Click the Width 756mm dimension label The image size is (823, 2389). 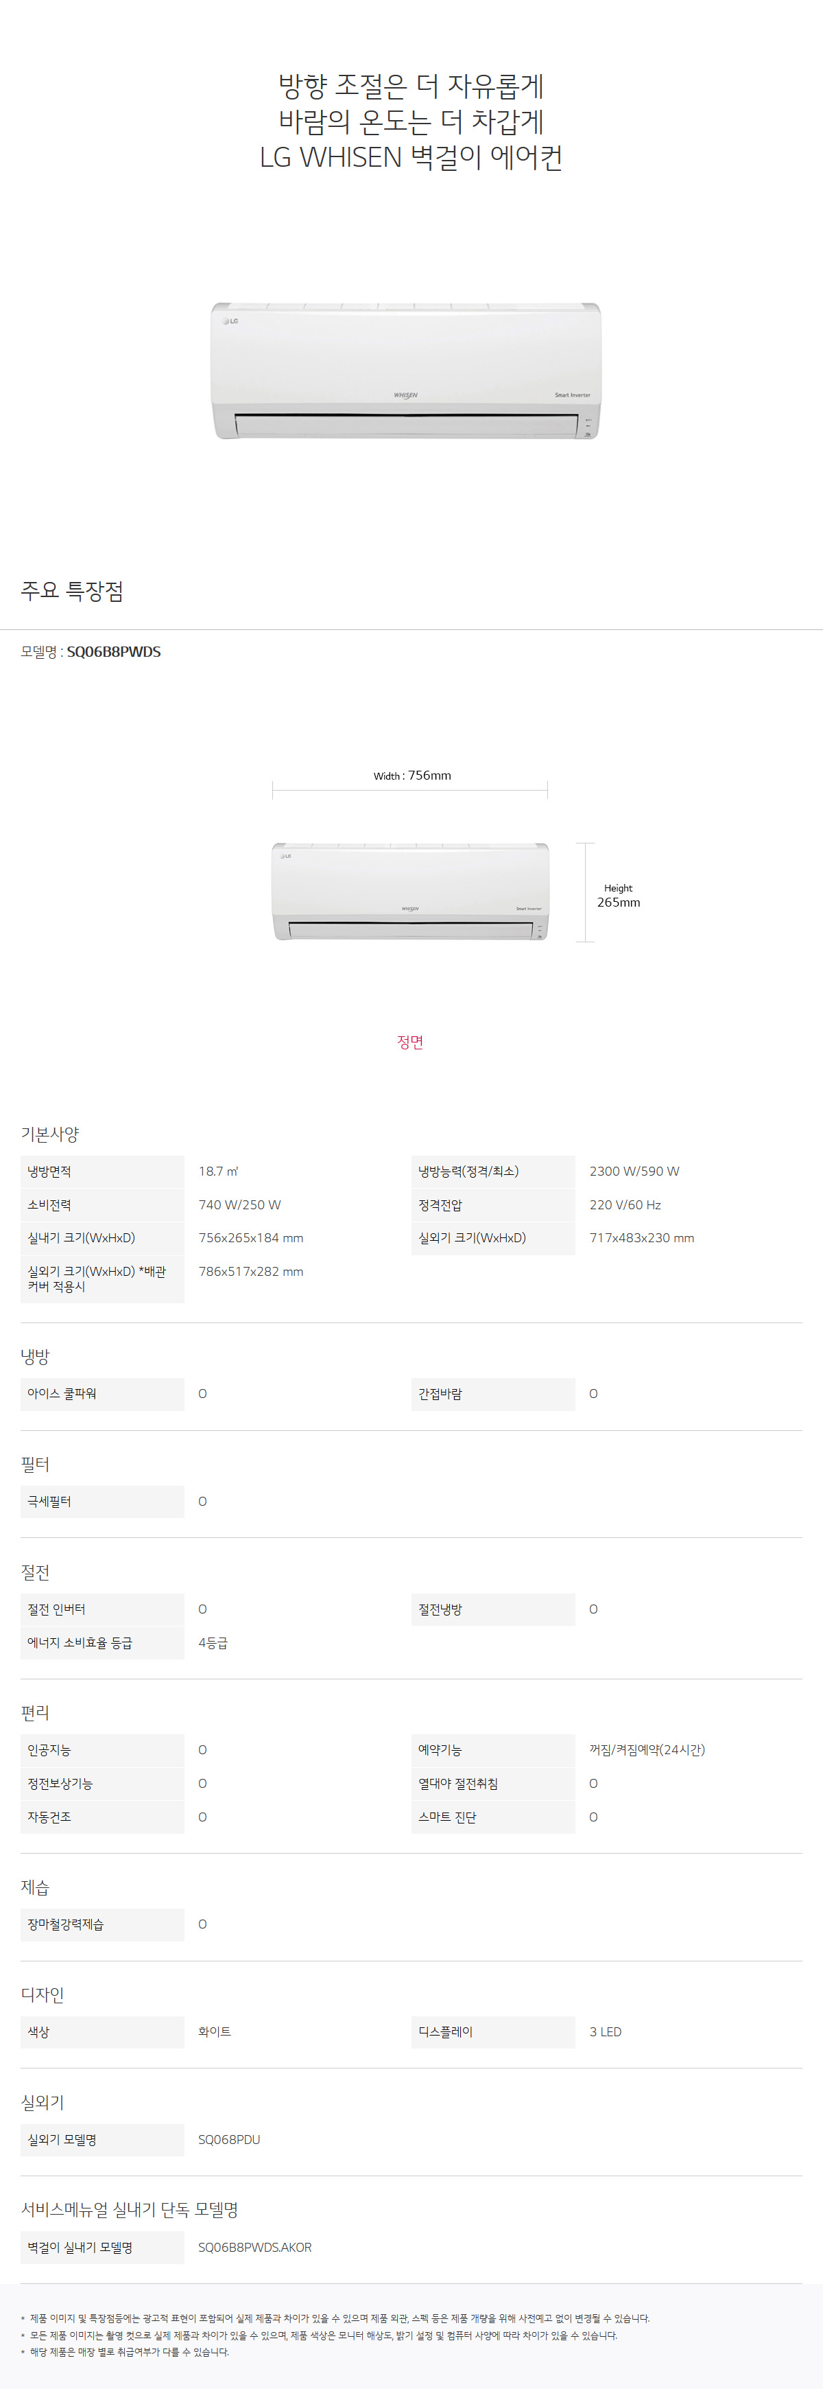click(x=411, y=776)
